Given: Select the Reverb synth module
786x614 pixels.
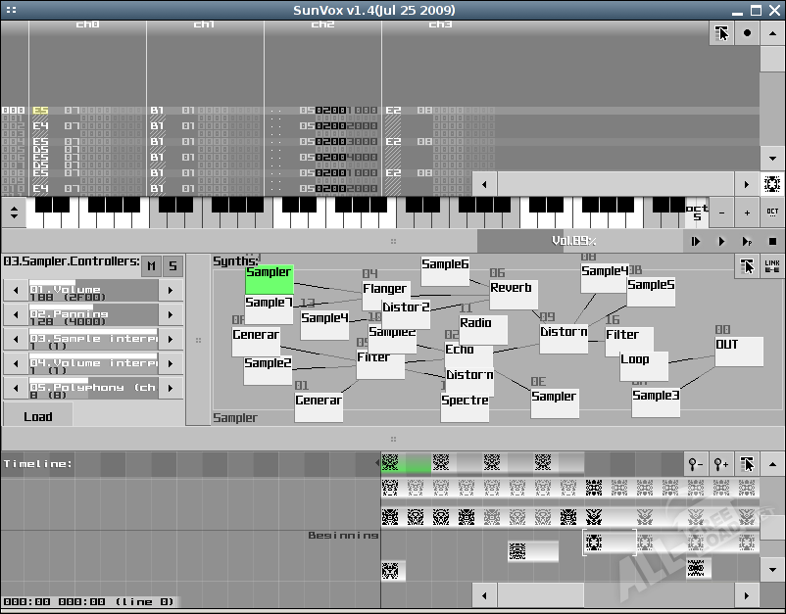Looking at the screenshot, I should click(x=513, y=290).
